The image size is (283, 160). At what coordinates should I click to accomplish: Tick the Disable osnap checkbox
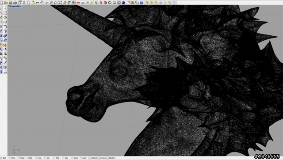coord(107,158)
